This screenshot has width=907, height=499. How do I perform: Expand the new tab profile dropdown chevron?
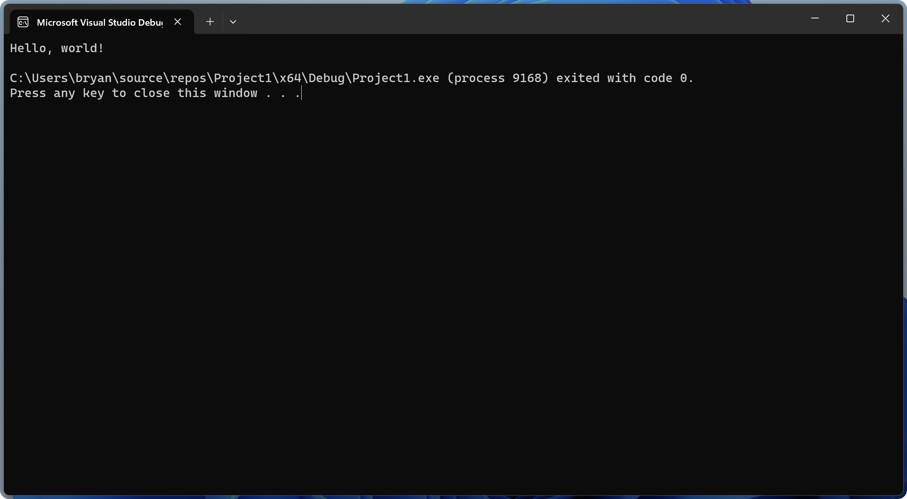233,22
